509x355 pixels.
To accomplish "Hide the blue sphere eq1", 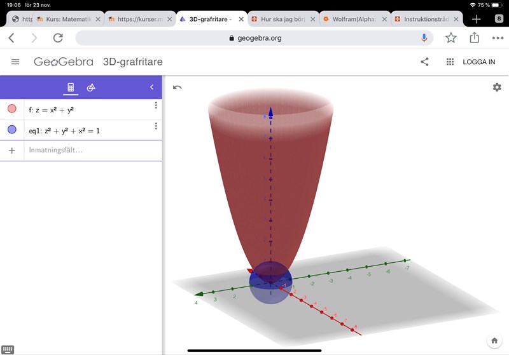I will pyautogui.click(x=12, y=130).
